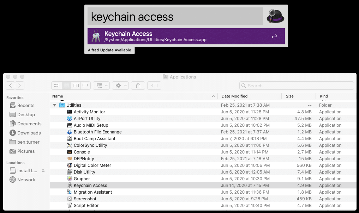This screenshot has width=359, height=213.
Task: Click the 'Console' file name
Action: (x=82, y=152)
